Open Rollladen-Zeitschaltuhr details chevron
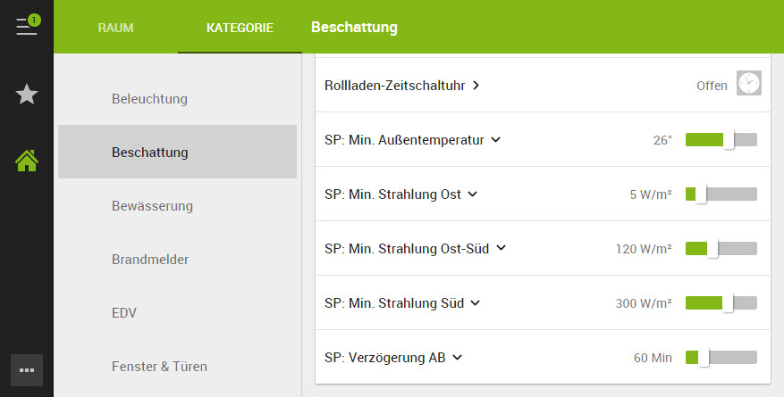Viewport: 784px width, 397px height. tap(476, 86)
